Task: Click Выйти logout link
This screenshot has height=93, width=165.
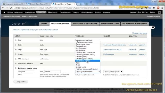Action: click(152, 12)
